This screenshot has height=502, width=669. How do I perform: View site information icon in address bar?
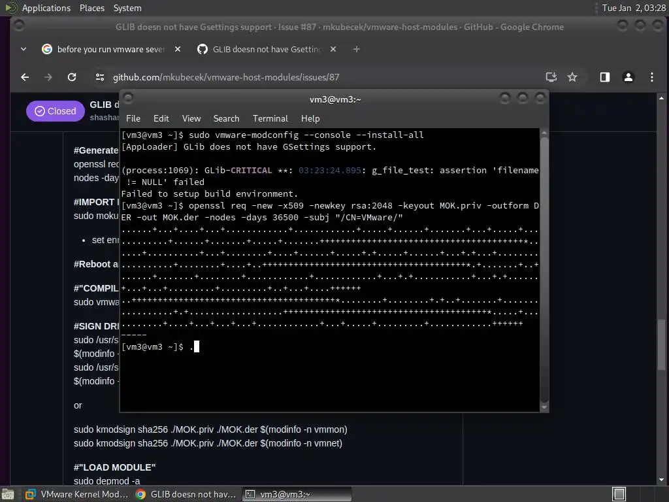(100, 77)
